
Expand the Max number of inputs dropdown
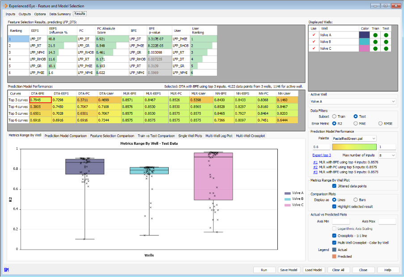point(387,155)
